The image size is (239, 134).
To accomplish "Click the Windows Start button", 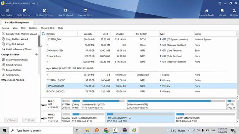I will tap(4, 130).
